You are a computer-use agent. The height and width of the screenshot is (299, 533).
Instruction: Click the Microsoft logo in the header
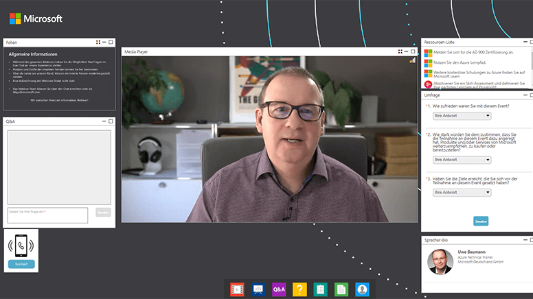click(x=36, y=19)
